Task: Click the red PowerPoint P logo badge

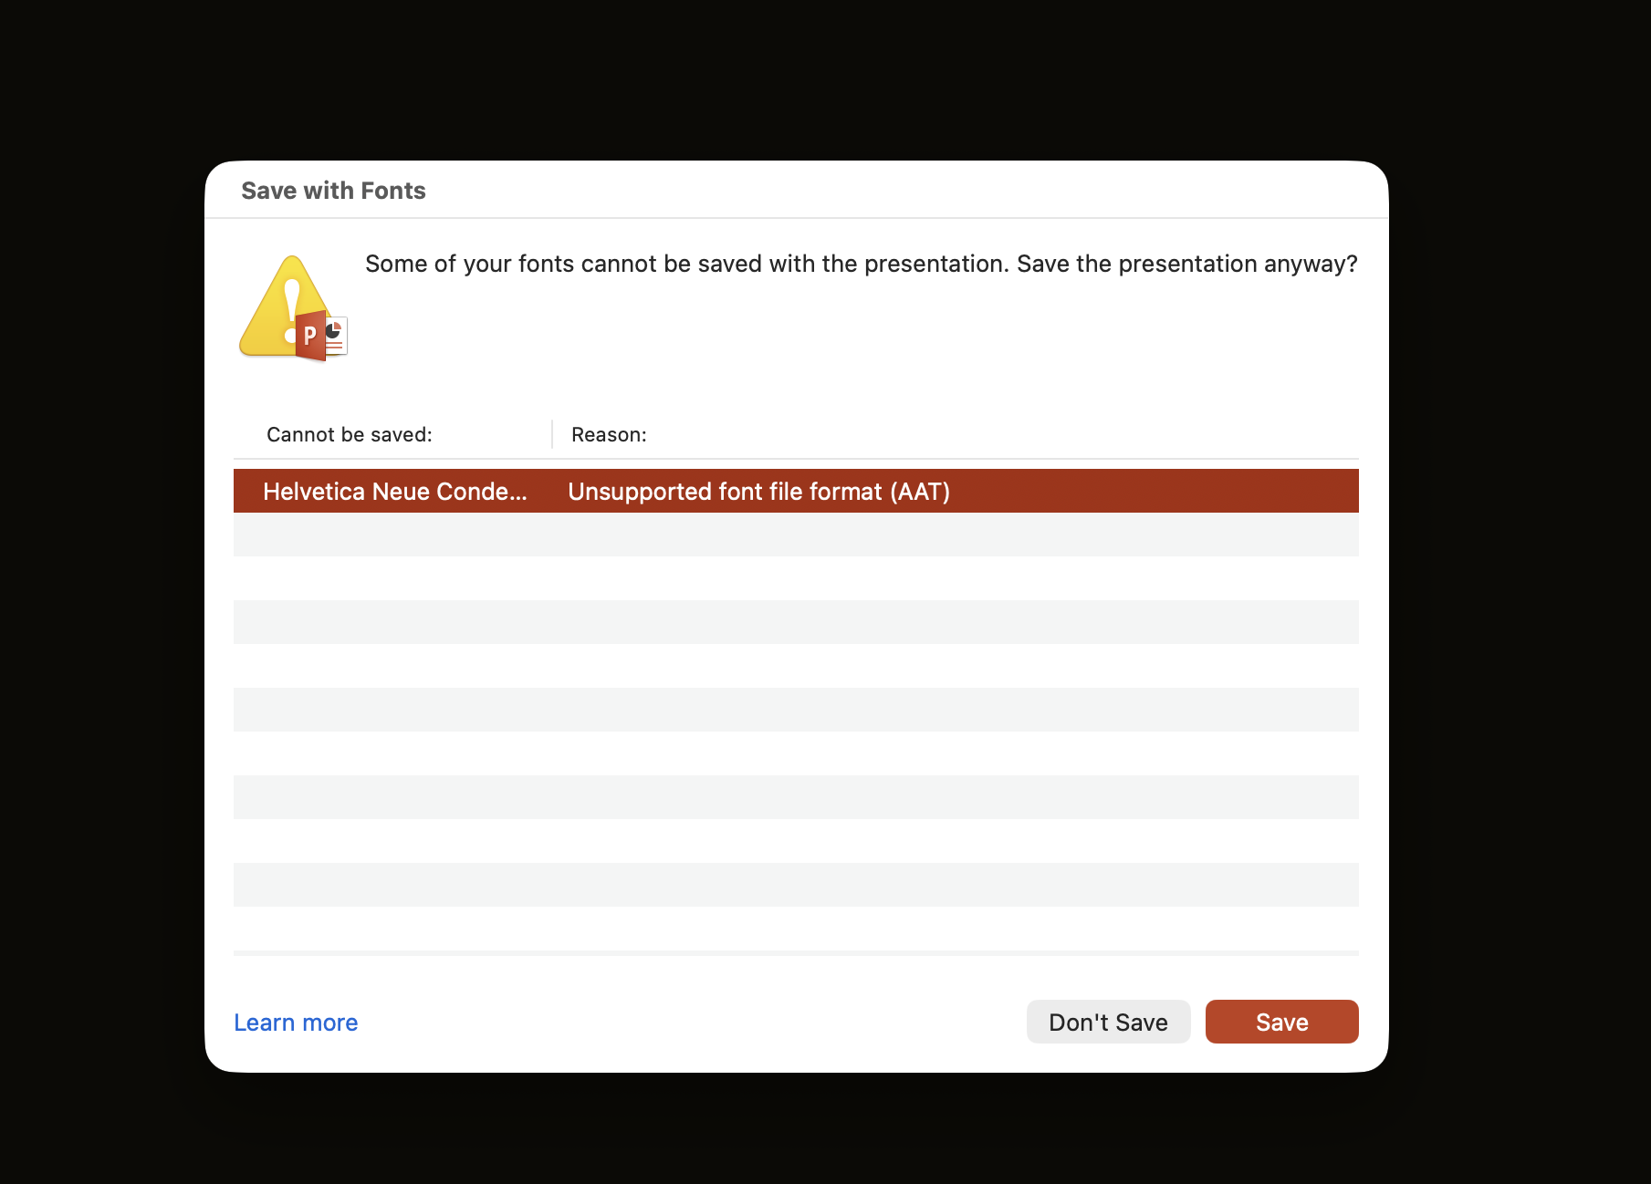Action: pyautogui.click(x=310, y=336)
